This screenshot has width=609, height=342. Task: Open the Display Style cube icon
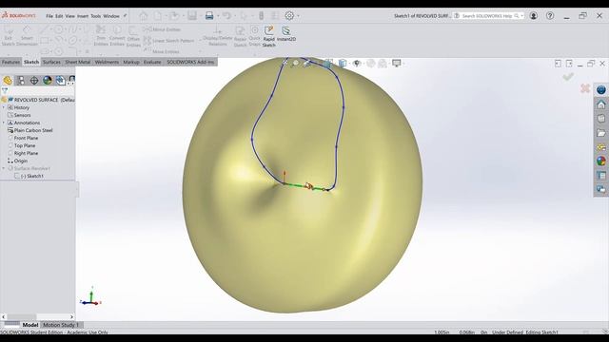point(343,64)
